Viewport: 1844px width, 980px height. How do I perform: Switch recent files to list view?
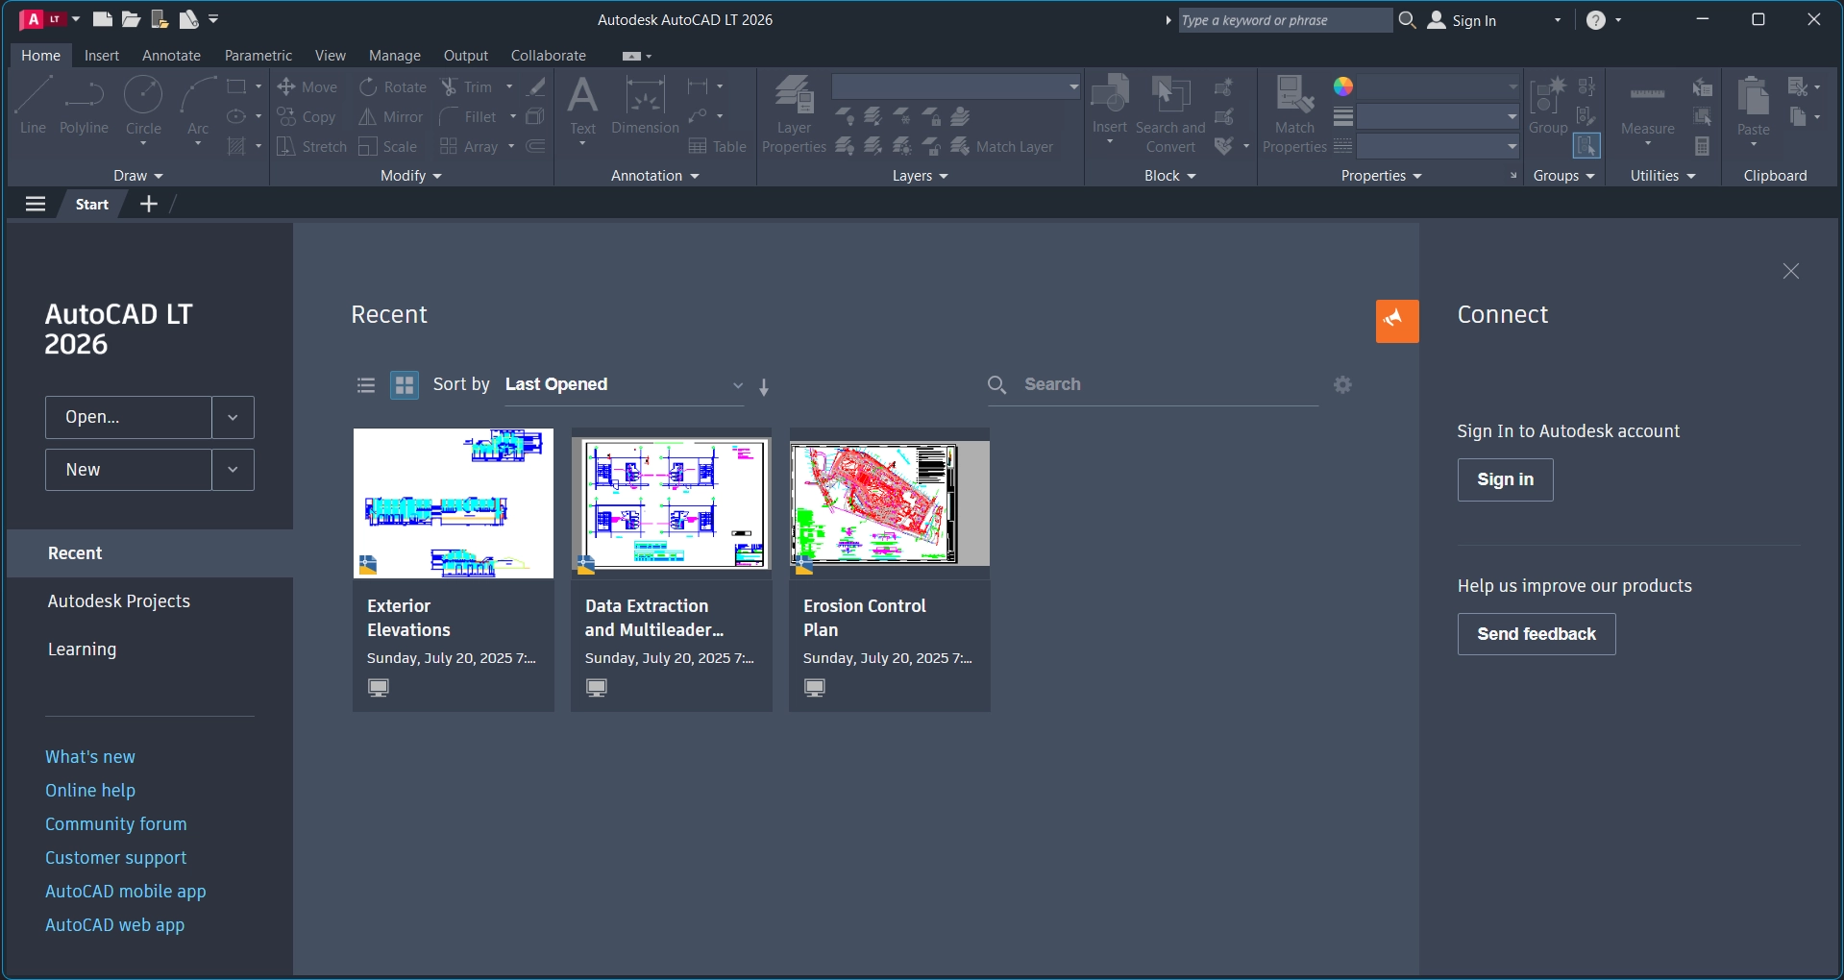pos(366,385)
